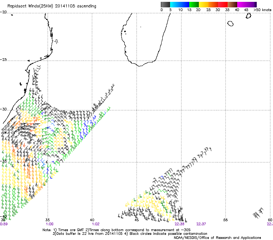This screenshot has width=273, height=240.
Task: Click the magenta-purple 40-50 knots legend segment
Action: [247, 4]
